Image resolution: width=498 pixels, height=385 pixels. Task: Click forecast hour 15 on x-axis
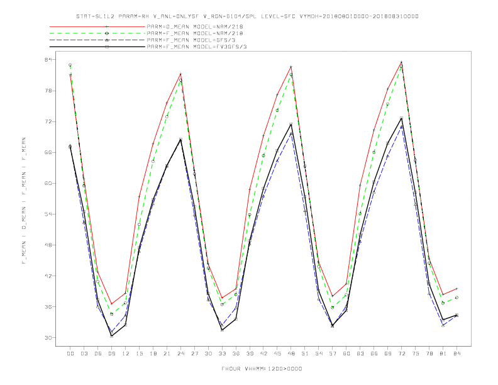tap(139, 354)
